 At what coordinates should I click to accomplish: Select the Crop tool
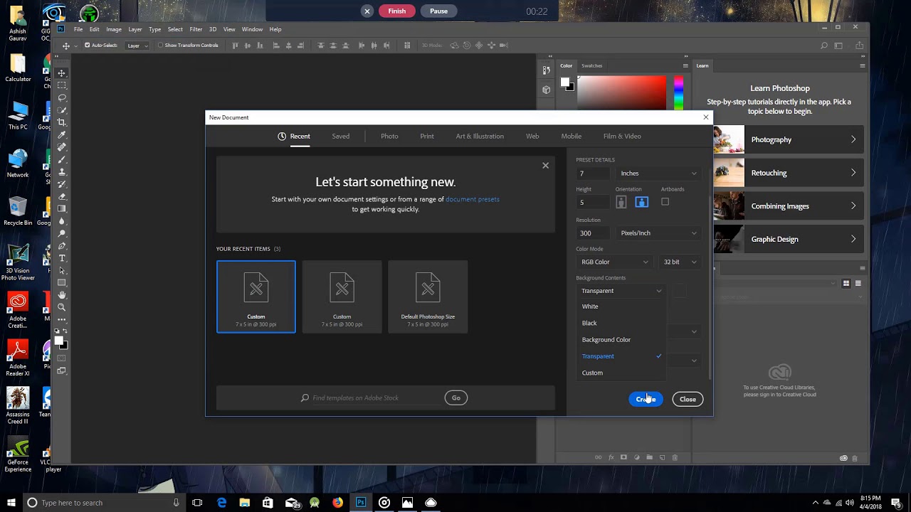coord(62,122)
